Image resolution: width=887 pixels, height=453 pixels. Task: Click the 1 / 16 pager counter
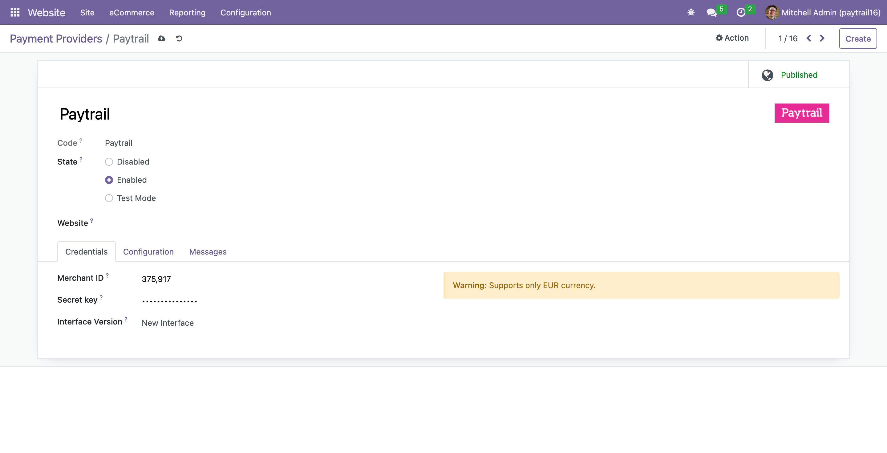pos(788,39)
